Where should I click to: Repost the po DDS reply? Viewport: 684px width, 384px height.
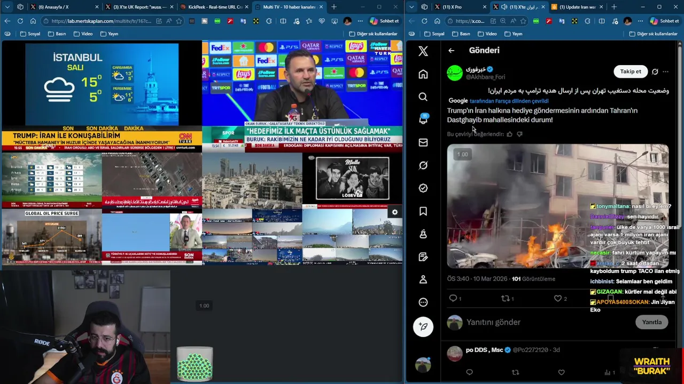(x=515, y=372)
